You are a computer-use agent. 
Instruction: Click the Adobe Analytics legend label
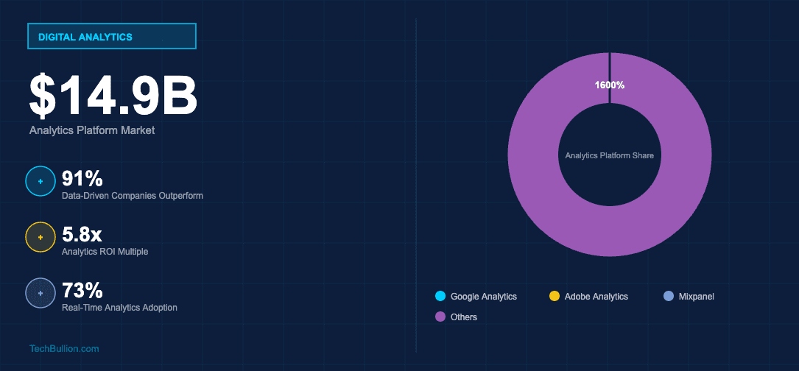pos(596,296)
